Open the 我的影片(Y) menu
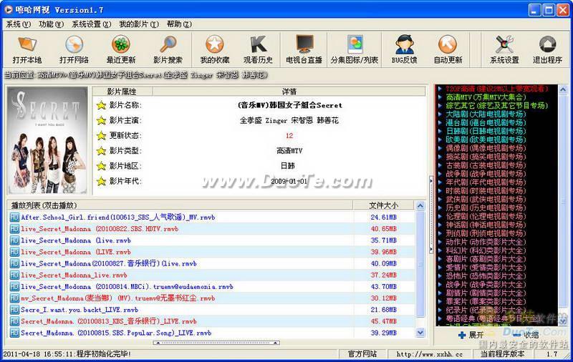Image resolution: width=573 pixels, height=362 pixels. tap(139, 24)
